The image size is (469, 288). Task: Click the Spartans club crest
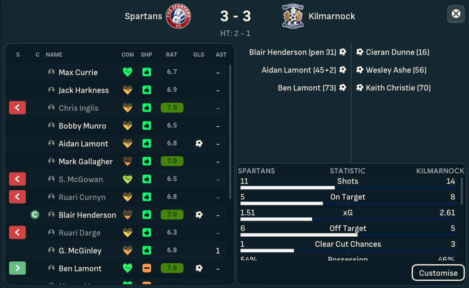point(178,17)
